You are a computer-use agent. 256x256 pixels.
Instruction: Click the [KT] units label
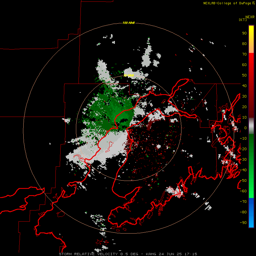pos(243,20)
